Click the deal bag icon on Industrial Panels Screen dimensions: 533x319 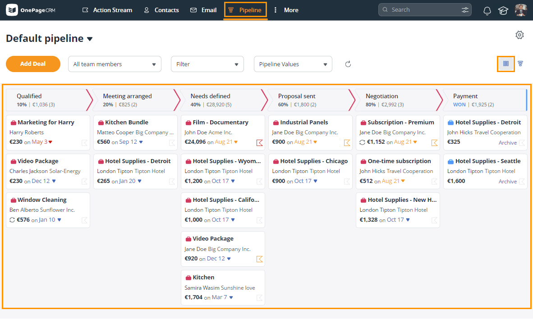tap(276, 123)
